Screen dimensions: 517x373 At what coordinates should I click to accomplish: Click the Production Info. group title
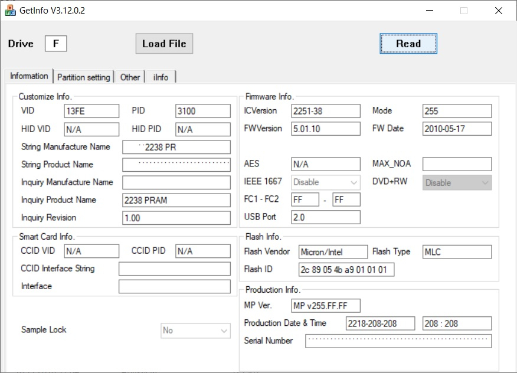tap(272, 290)
